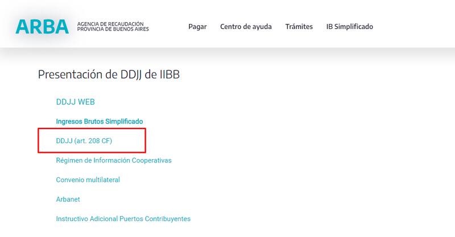The height and width of the screenshot is (237, 455).
Task: Open Régimen de Información Cooperativas
Action: [x=113, y=160]
